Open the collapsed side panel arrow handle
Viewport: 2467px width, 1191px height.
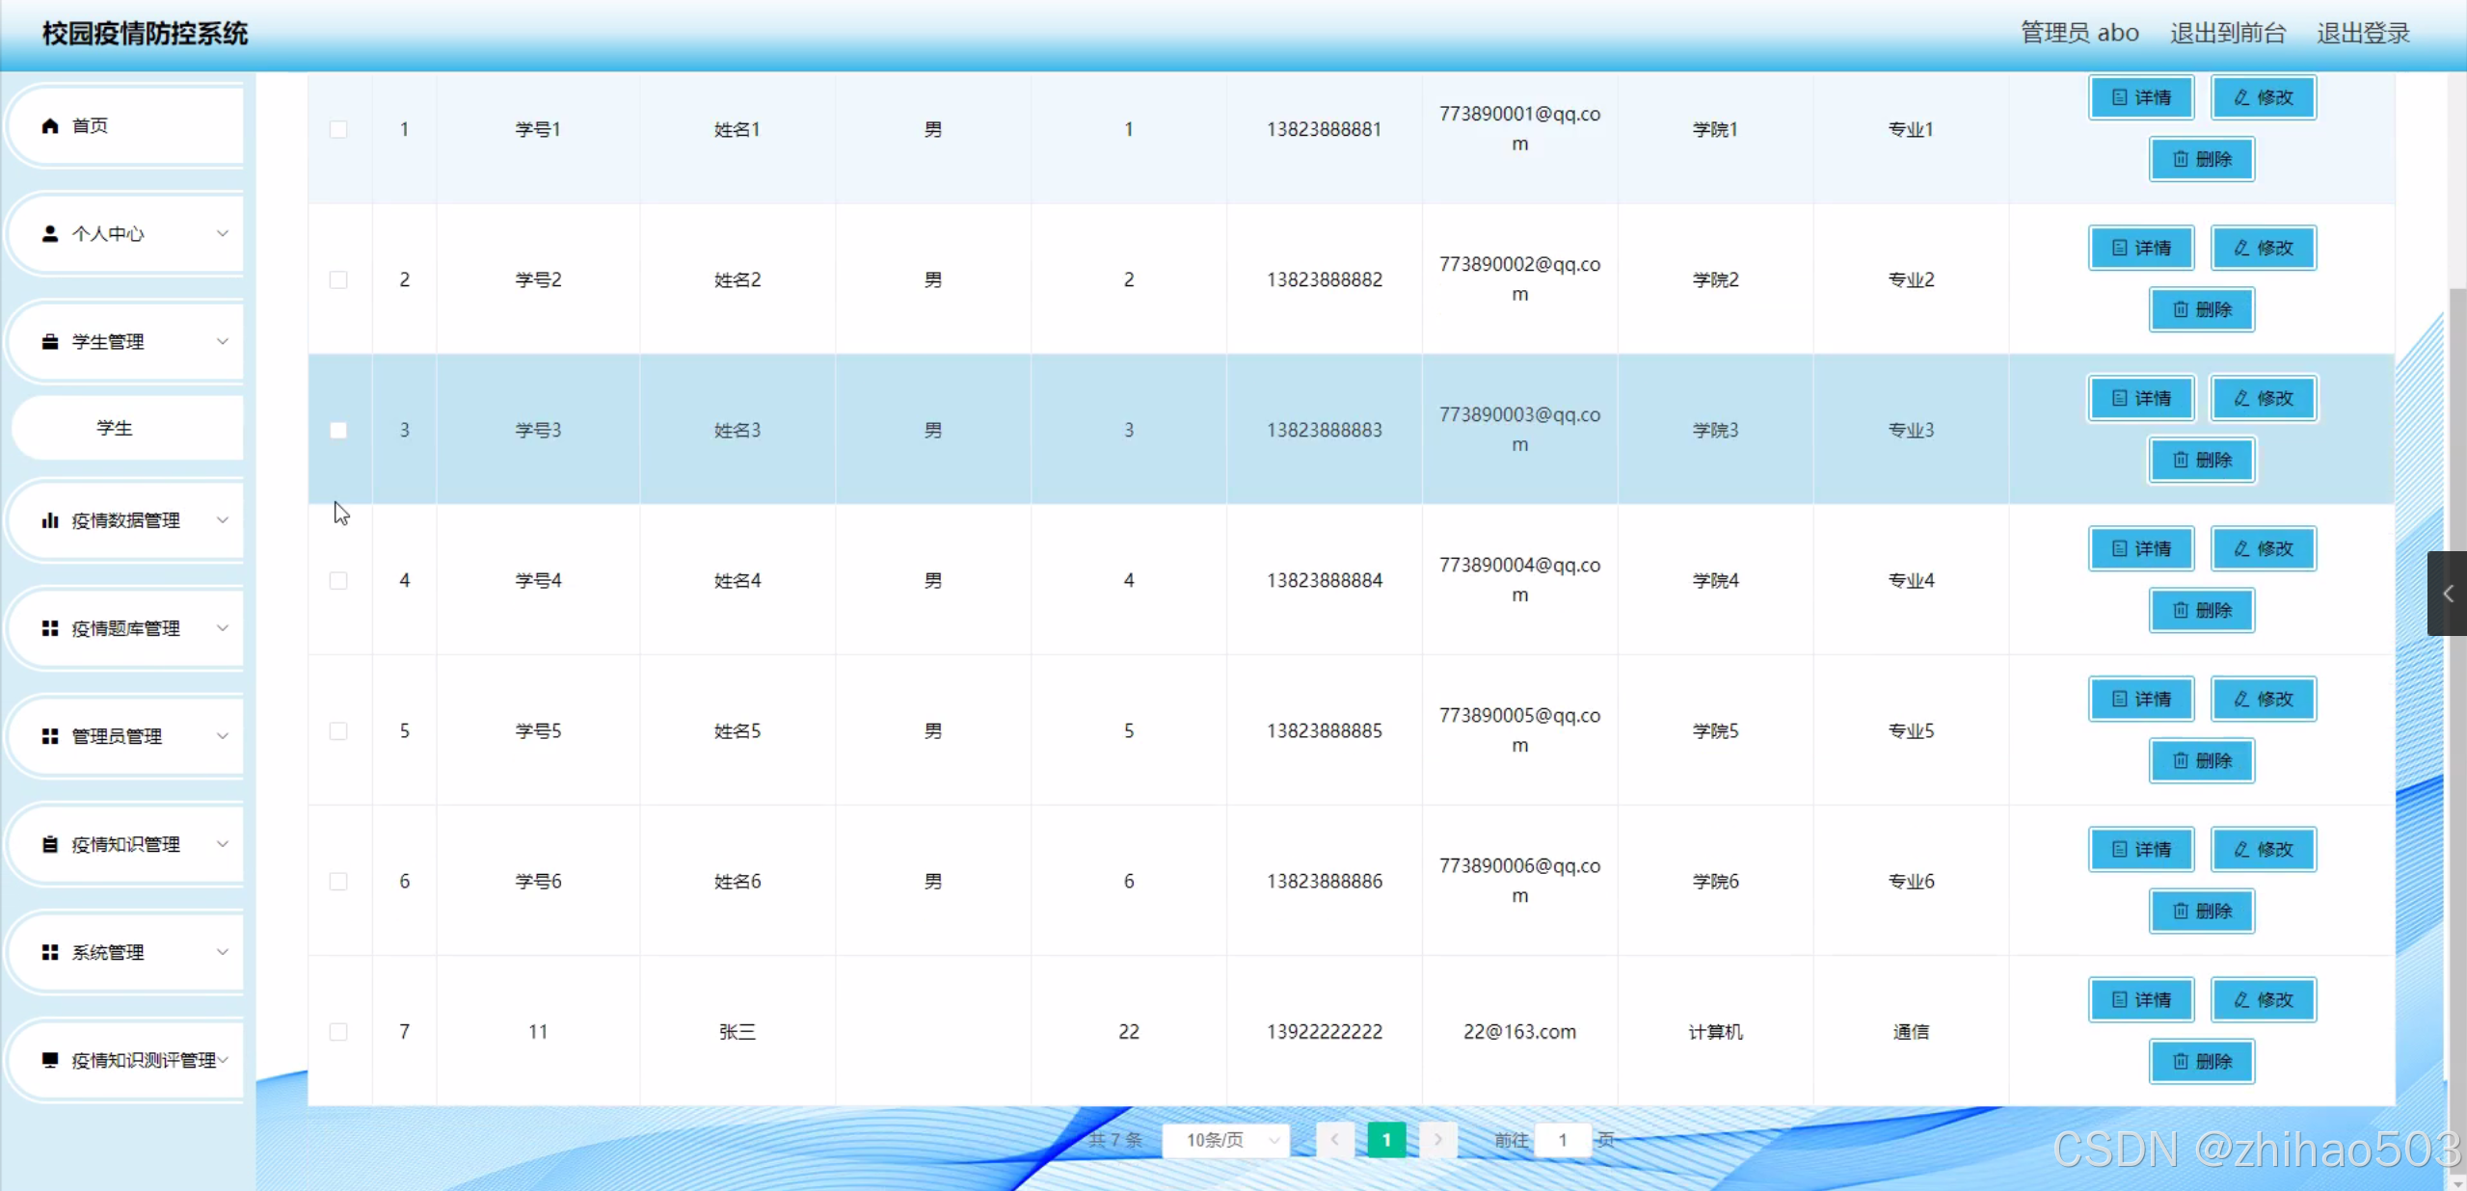point(2447,594)
